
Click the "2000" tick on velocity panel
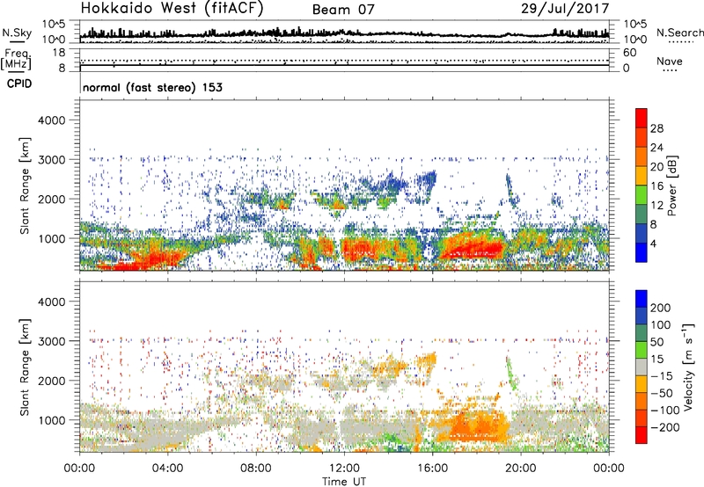pos(52,381)
